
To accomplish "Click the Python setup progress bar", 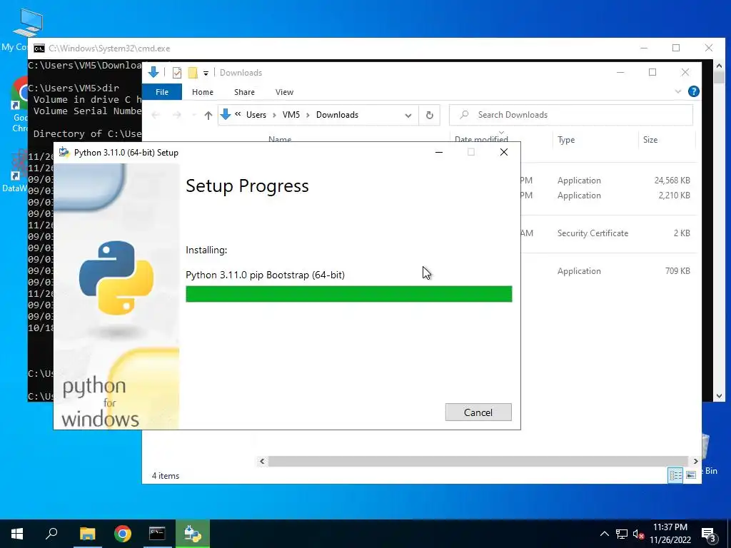I will (348, 294).
